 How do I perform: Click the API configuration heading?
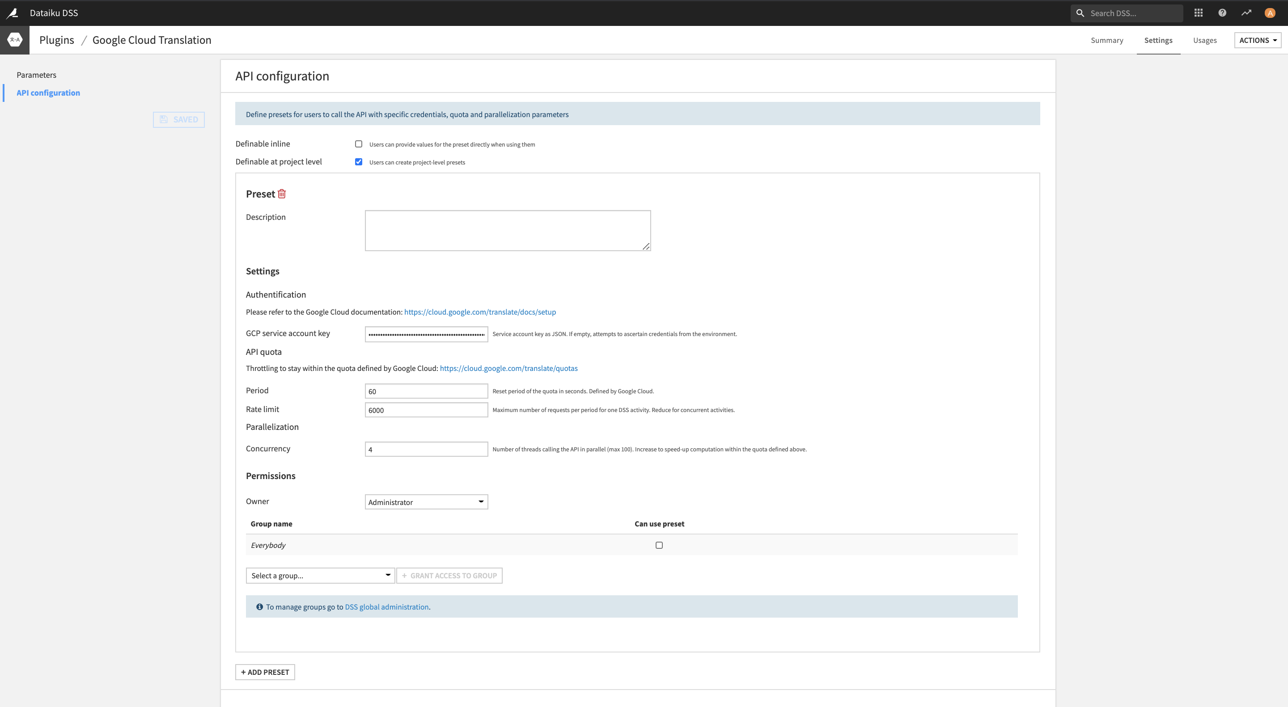point(282,76)
